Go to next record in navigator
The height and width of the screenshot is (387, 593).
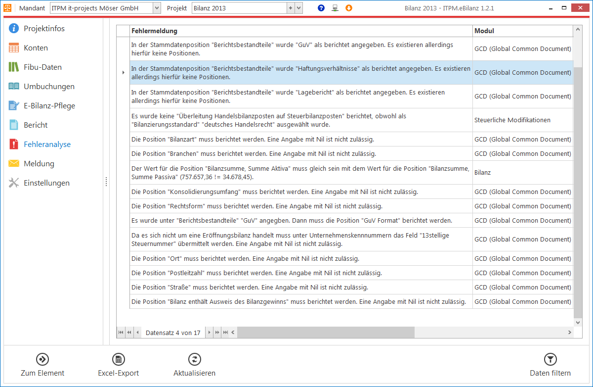(210, 333)
